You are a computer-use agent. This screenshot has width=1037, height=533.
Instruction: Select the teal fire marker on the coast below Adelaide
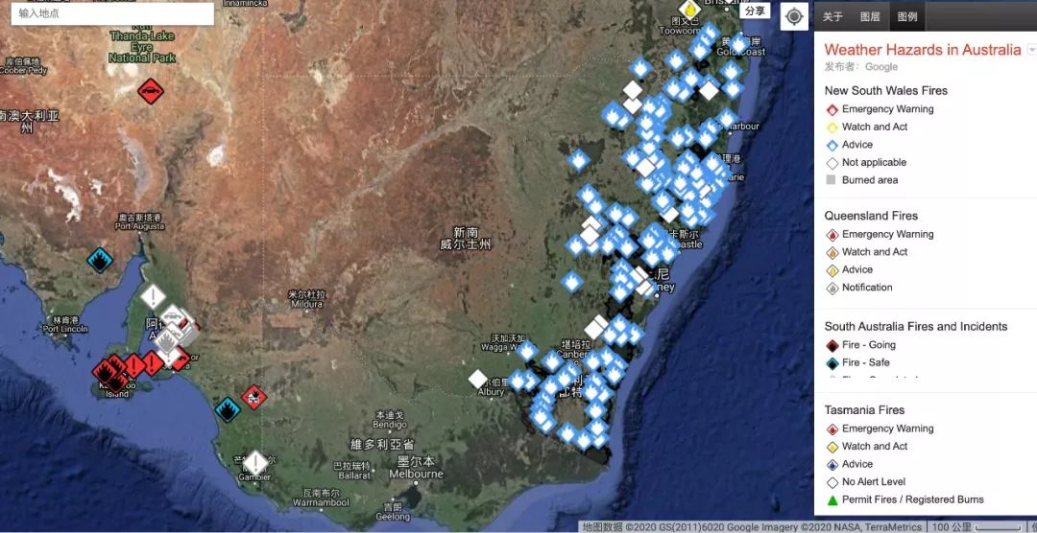227,410
